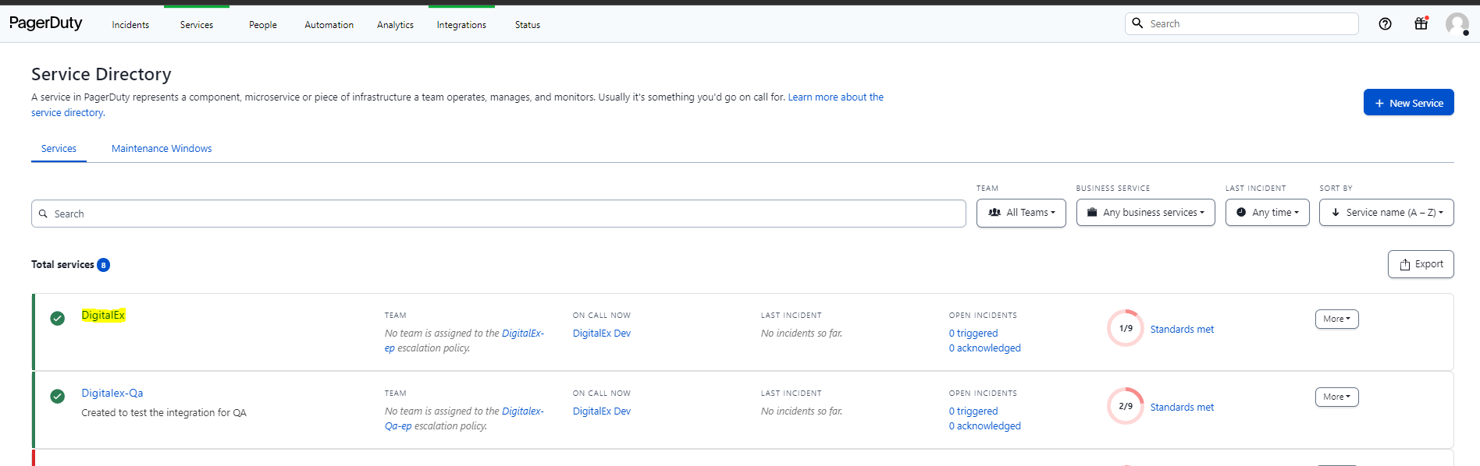Viewport: 1480px width, 466px height.
Task: Click the green status check for Digitalex-Qa
Action: coord(58,396)
